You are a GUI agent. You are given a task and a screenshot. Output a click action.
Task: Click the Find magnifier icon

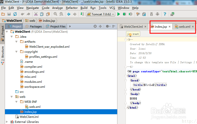pos(55,14)
